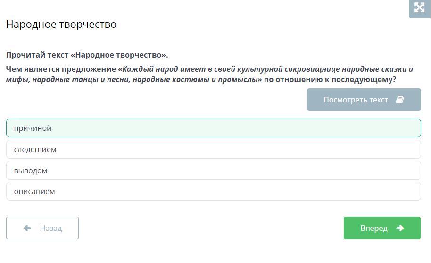Viewport: 431px width, 263px height.
Task: Click the left arrow icon in Назад
Action: coord(27,228)
